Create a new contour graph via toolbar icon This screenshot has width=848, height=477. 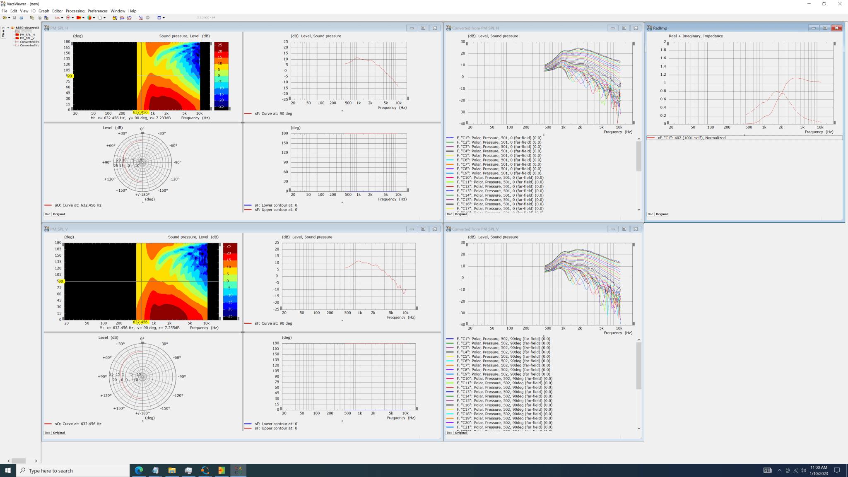(79, 18)
